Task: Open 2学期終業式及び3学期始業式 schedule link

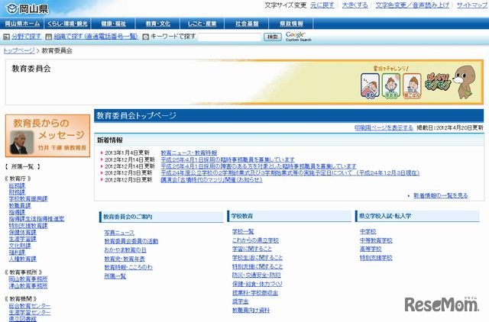Action: pyautogui.click(x=290, y=173)
